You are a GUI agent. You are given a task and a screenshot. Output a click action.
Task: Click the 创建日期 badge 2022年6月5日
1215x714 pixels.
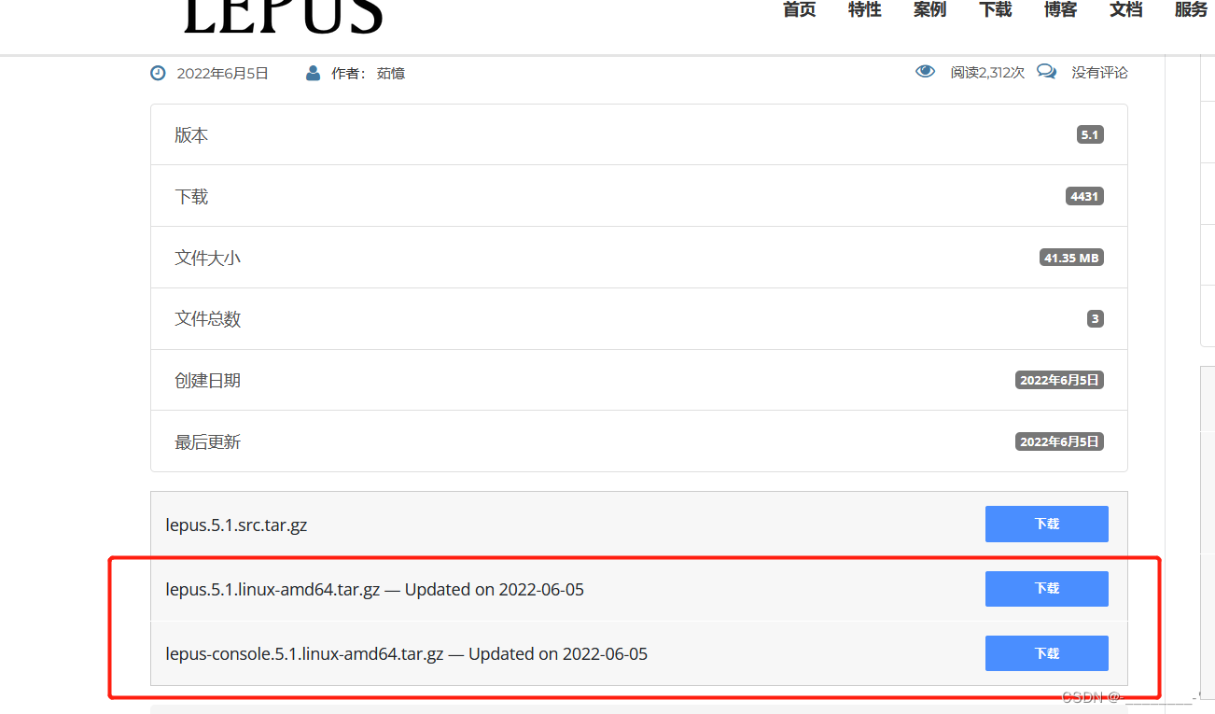(x=1059, y=380)
